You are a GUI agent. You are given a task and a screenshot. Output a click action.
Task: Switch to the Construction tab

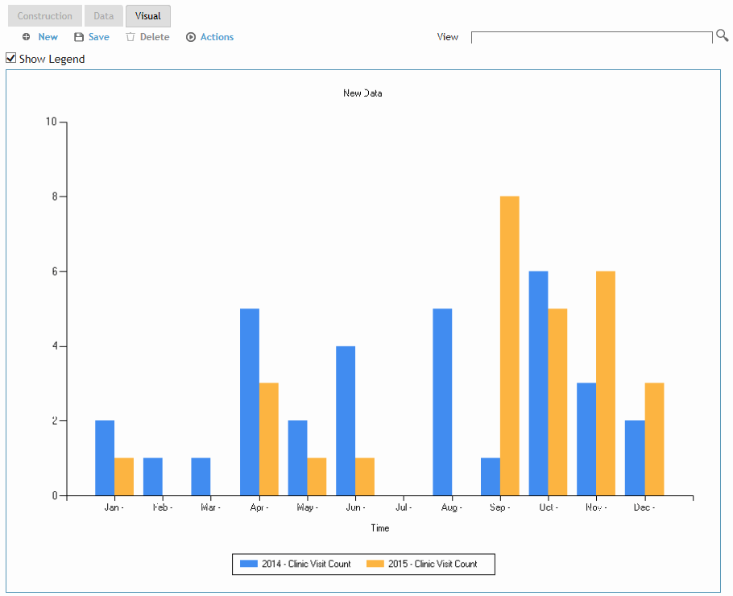[x=45, y=16]
